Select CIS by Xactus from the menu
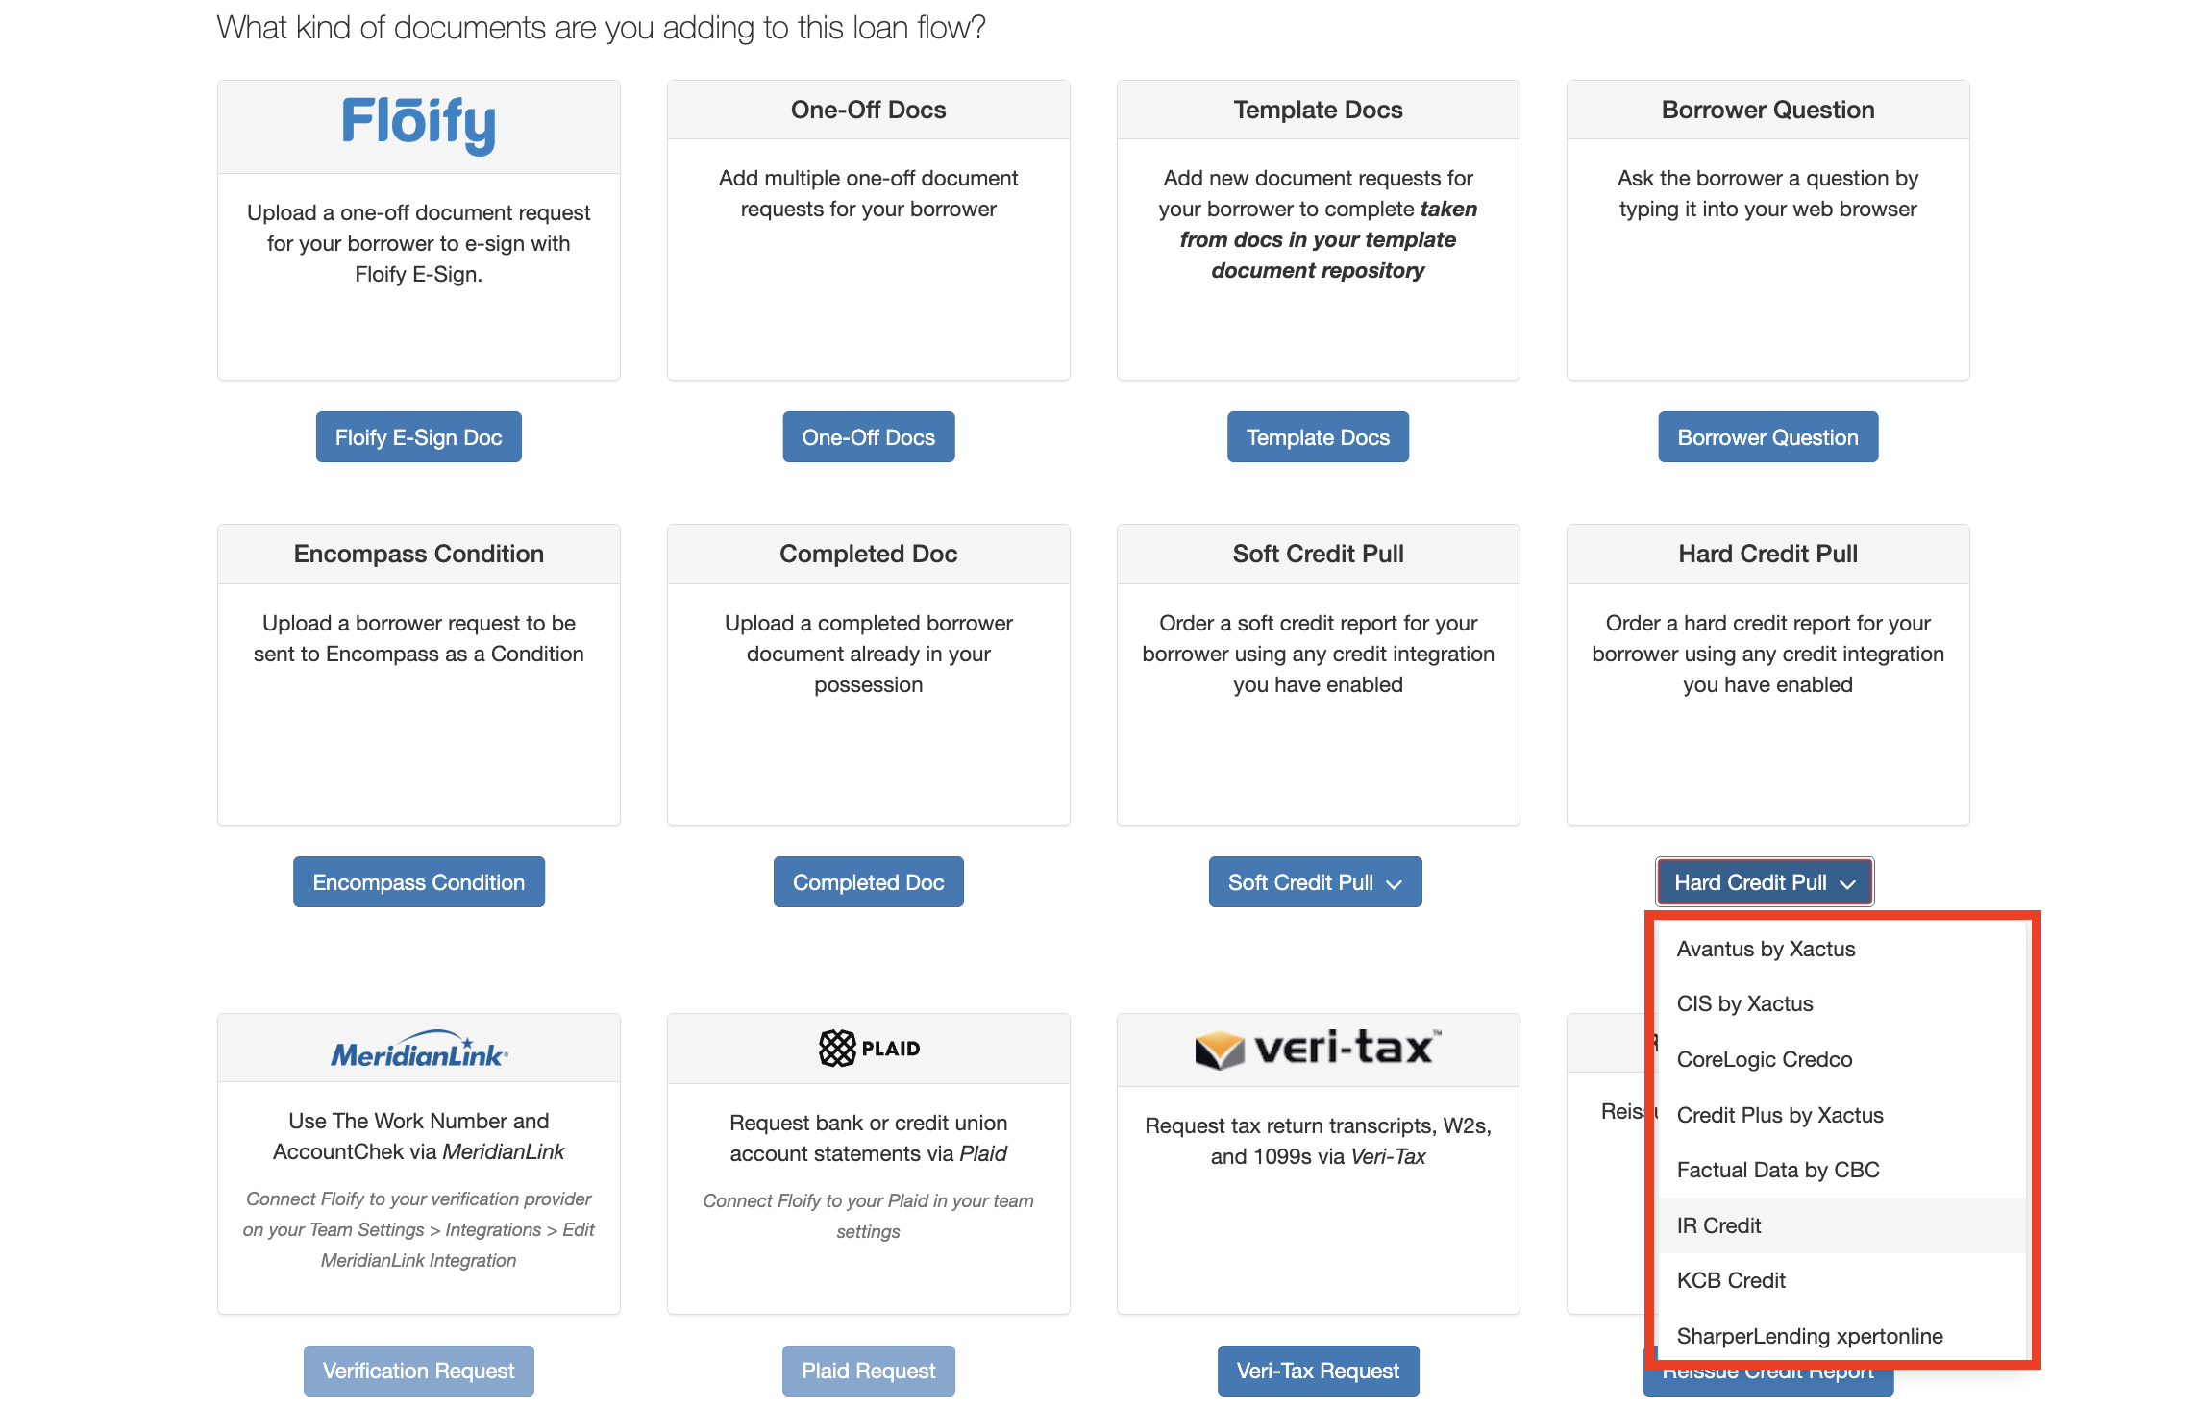Viewport: 2199px width, 1409px height. [x=1744, y=1003]
